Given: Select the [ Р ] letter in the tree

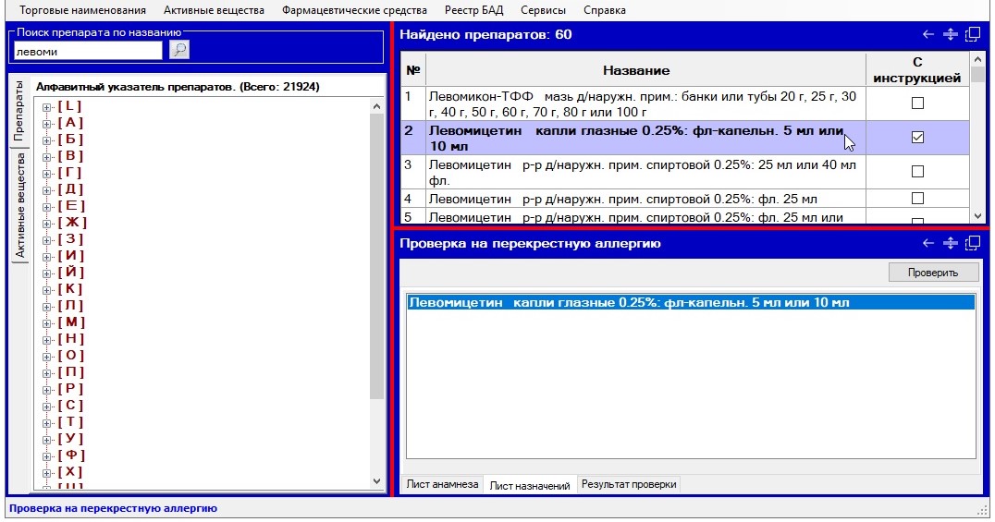Looking at the screenshot, I should coord(70,388).
